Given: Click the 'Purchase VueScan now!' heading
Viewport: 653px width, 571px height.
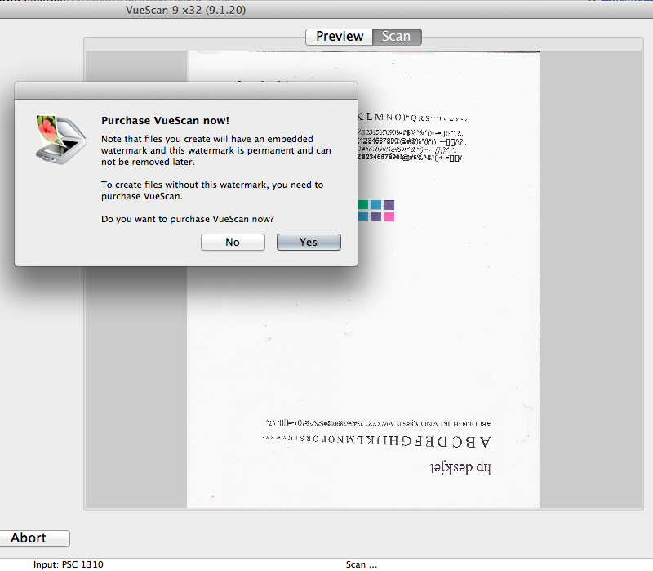Looking at the screenshot, I should pos(166,120).
